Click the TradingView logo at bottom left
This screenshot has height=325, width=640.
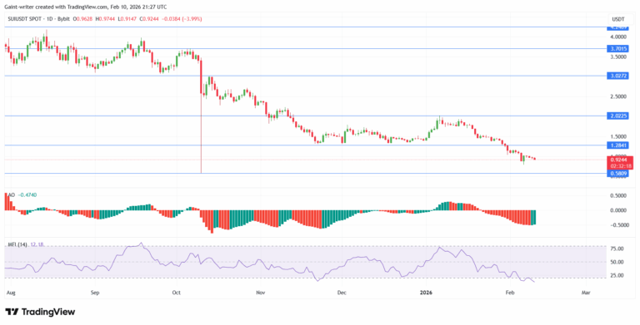(x=40, y=312)
